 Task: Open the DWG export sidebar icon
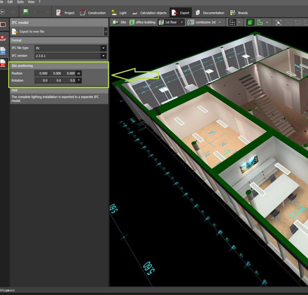[3, 51]
